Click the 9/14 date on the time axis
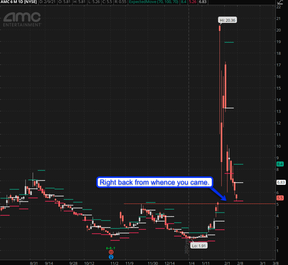Viewport: 288px width, 265px height. tap(49, 263)
